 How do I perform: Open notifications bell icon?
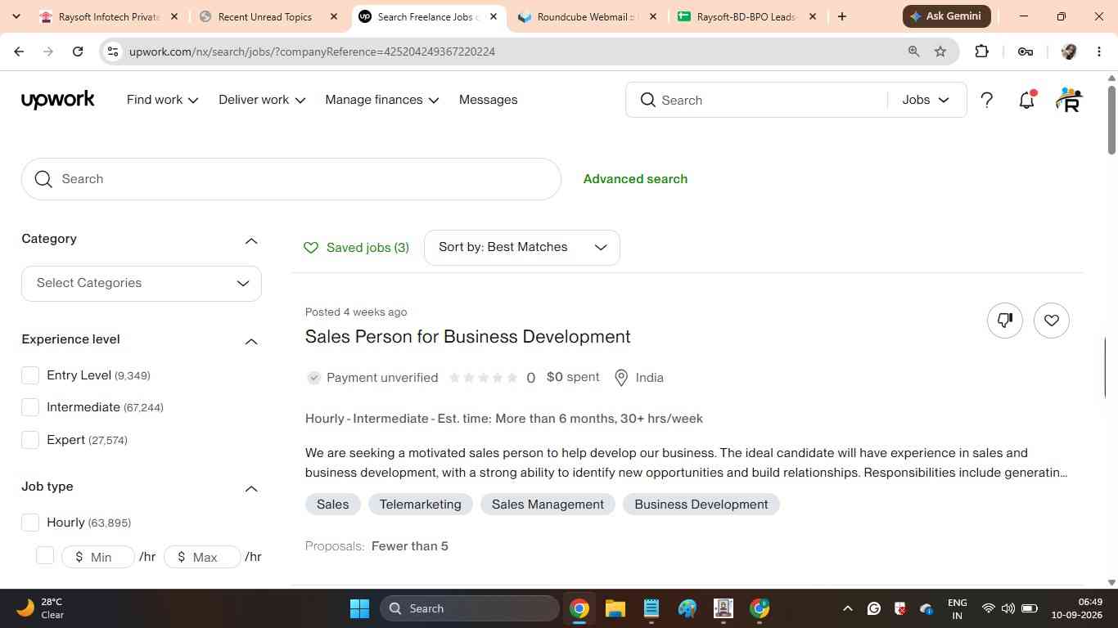pyautogui.click(x=1026, y=100)
